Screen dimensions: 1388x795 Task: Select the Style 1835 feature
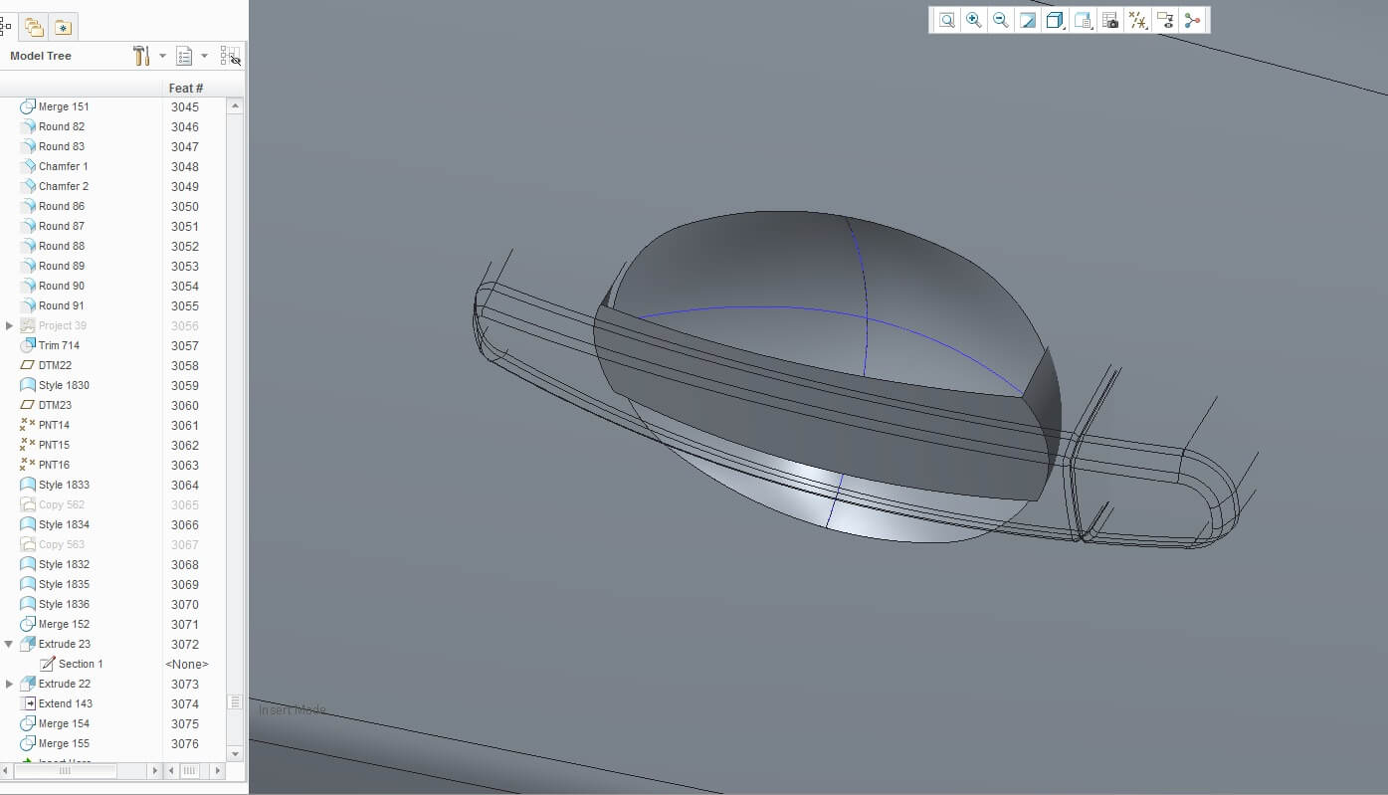(x=64, y=584)
